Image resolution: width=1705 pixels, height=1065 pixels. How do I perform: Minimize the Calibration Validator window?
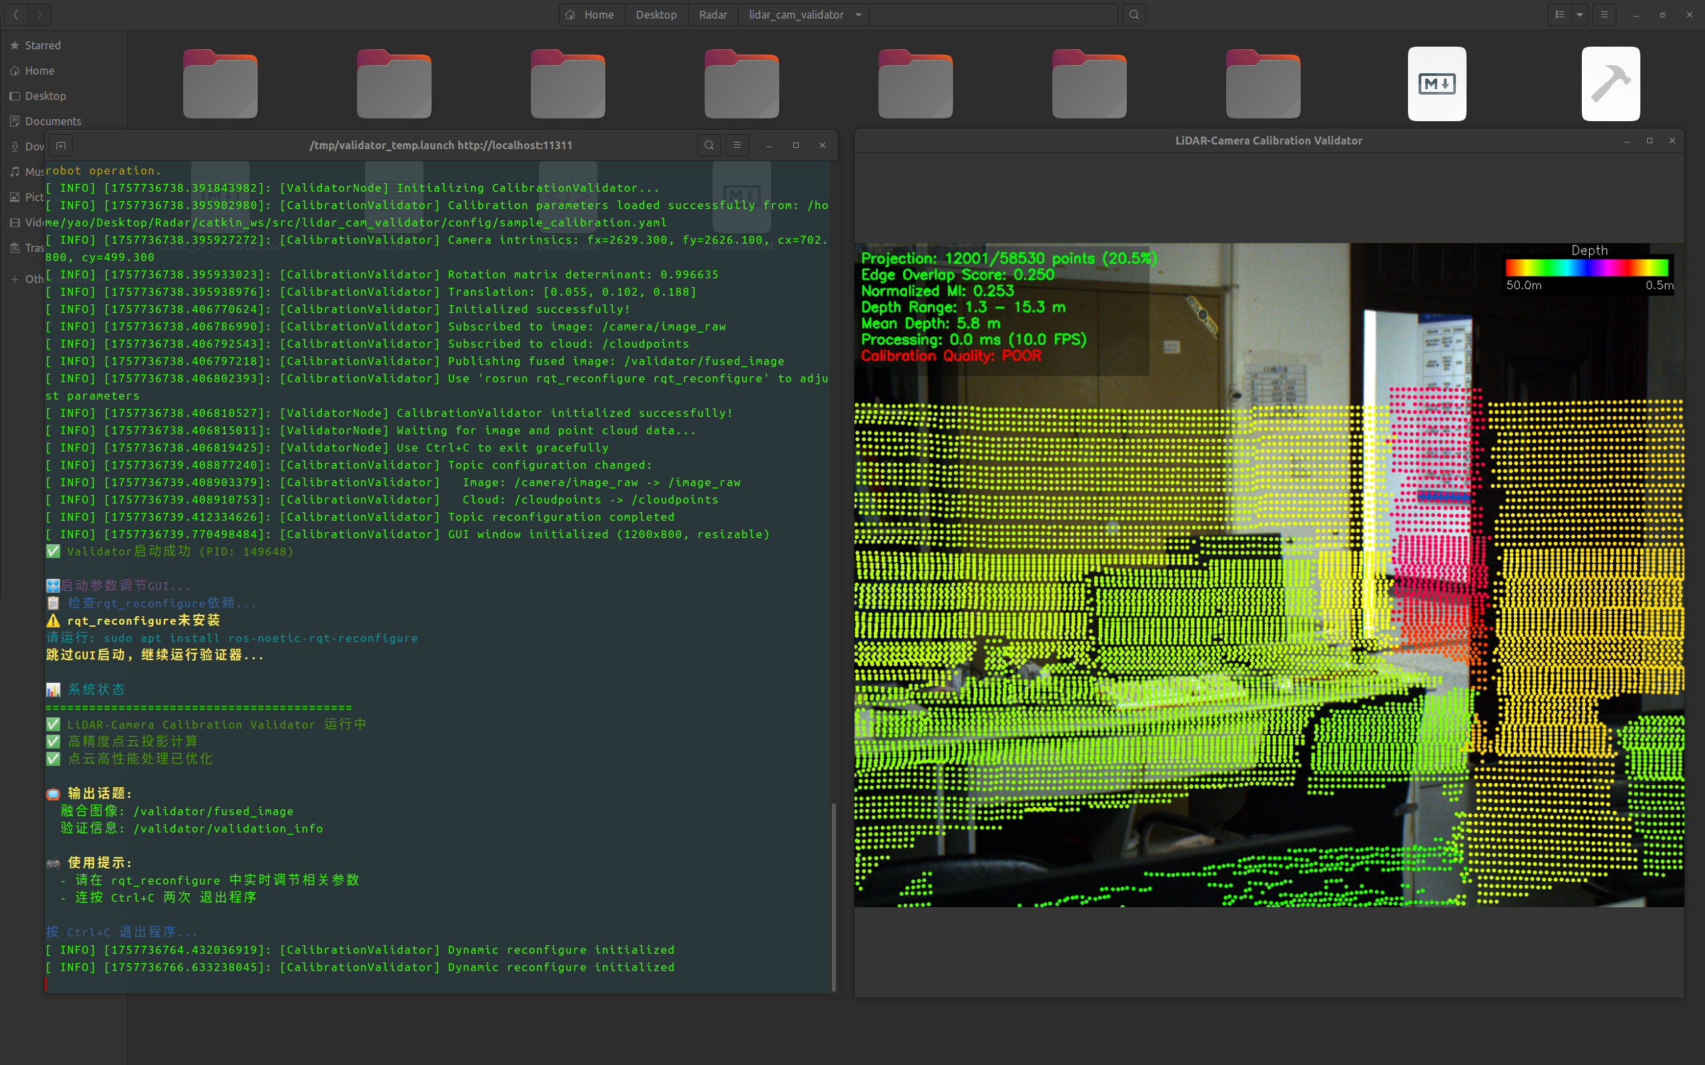(1627, 141)
